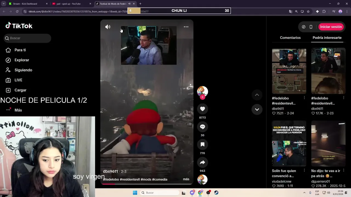Open the volume control in system tray
This screenshot has height=197, width=351.
tap(329, 193)
